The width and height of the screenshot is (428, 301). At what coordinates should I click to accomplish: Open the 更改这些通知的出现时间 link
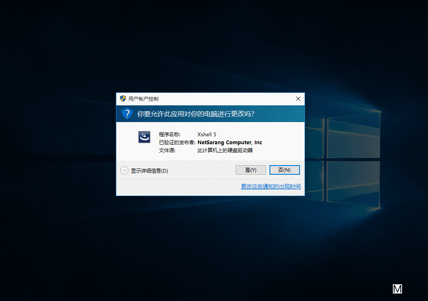tap(271, 186)
